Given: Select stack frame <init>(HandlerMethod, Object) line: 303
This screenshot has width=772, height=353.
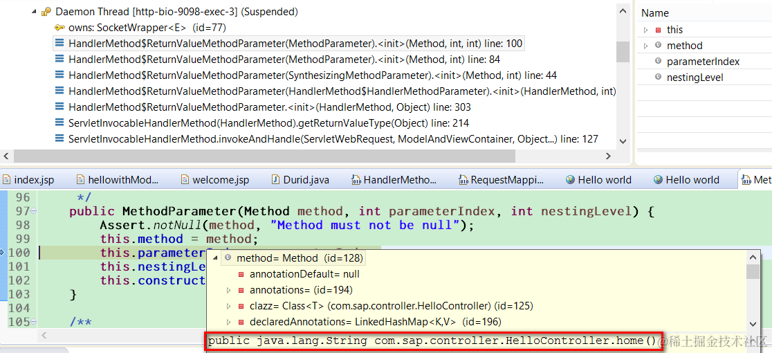Looking at the screenshot, I should coord(263,107).
